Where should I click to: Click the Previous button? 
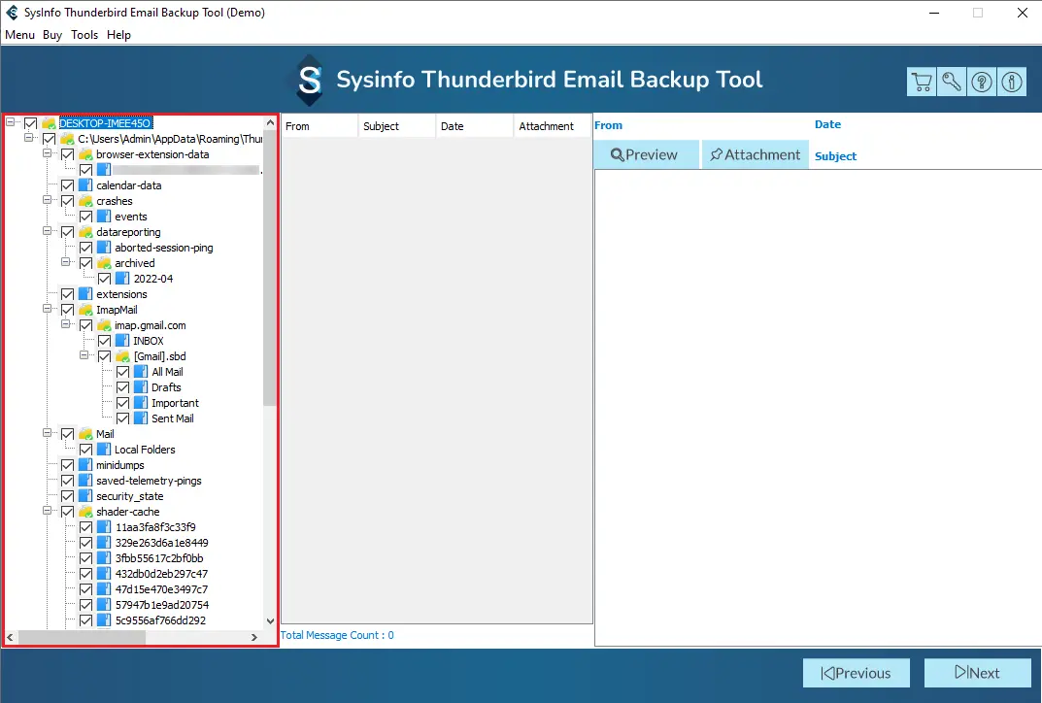click(x=856, y=673)
